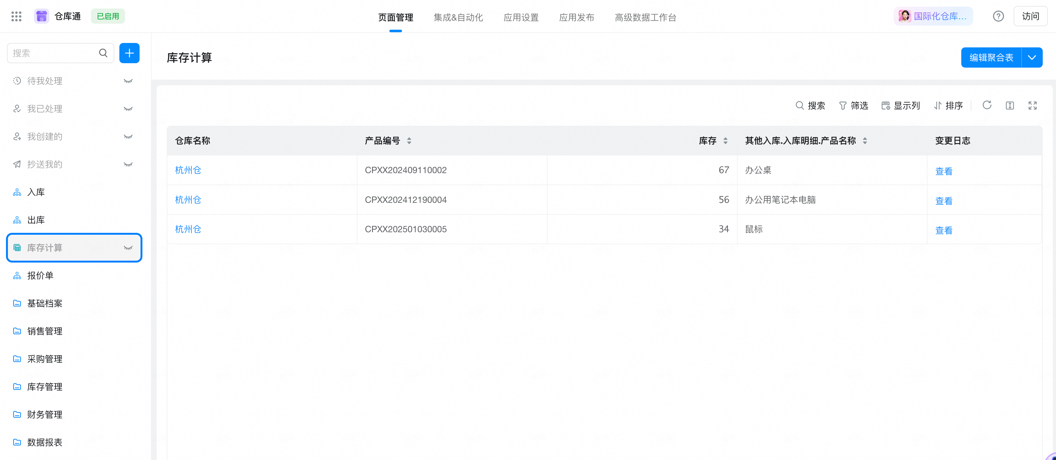
Task: Open the 显示列 column display tool
Action: pos(901,106)
